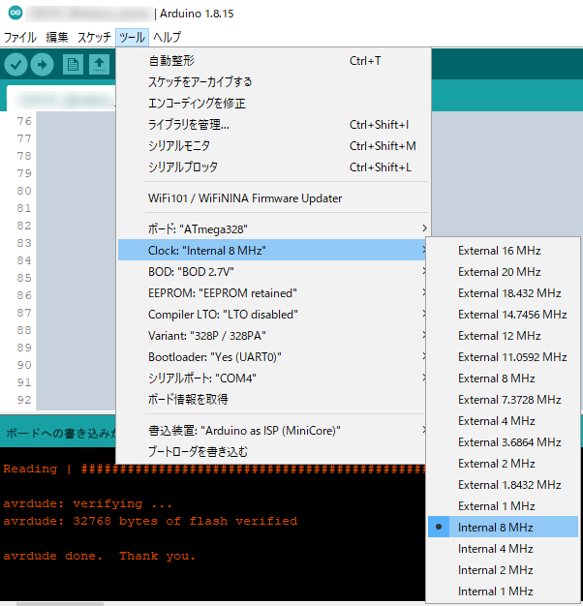Viewport: 583px width, 606px height.
Task: Select External 12 MHz clock option
Action: pyautogui.click(x=503, y=336)
